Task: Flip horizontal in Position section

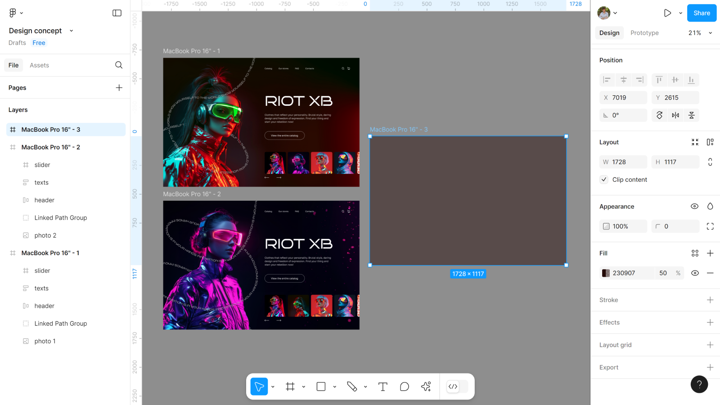Action: click(675, 115)
